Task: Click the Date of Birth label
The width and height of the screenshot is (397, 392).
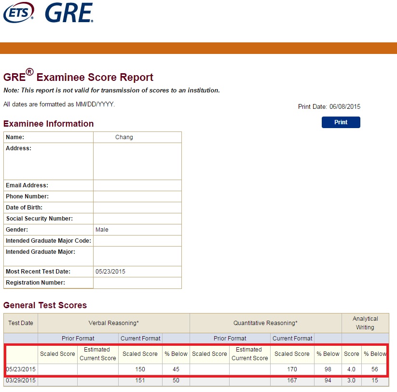Action: 24,208
